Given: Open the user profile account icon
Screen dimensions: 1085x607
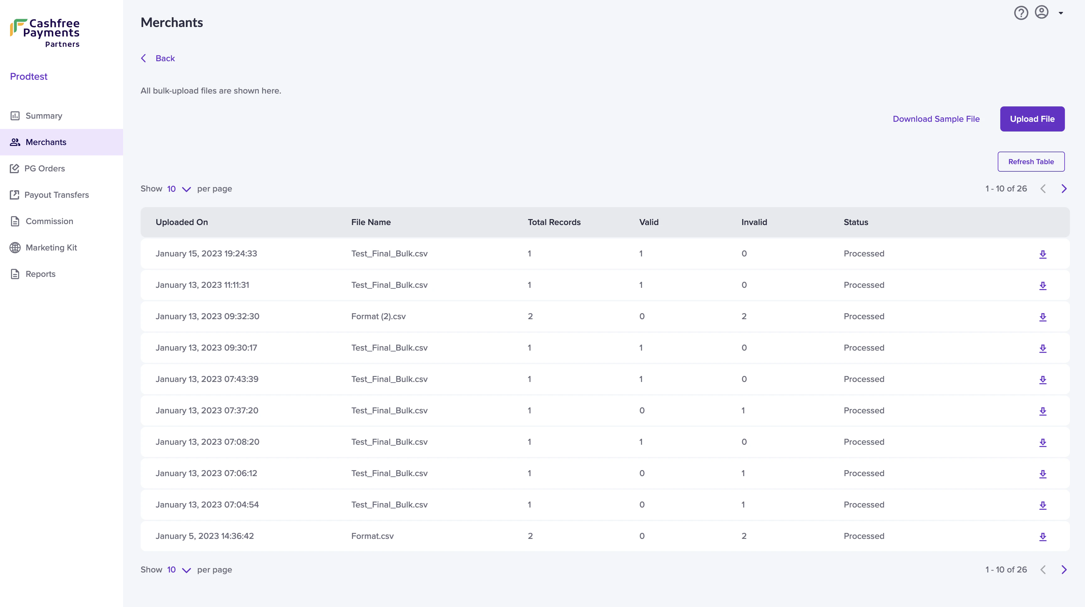Looking at the screenshot, I should click(1041, 12).
